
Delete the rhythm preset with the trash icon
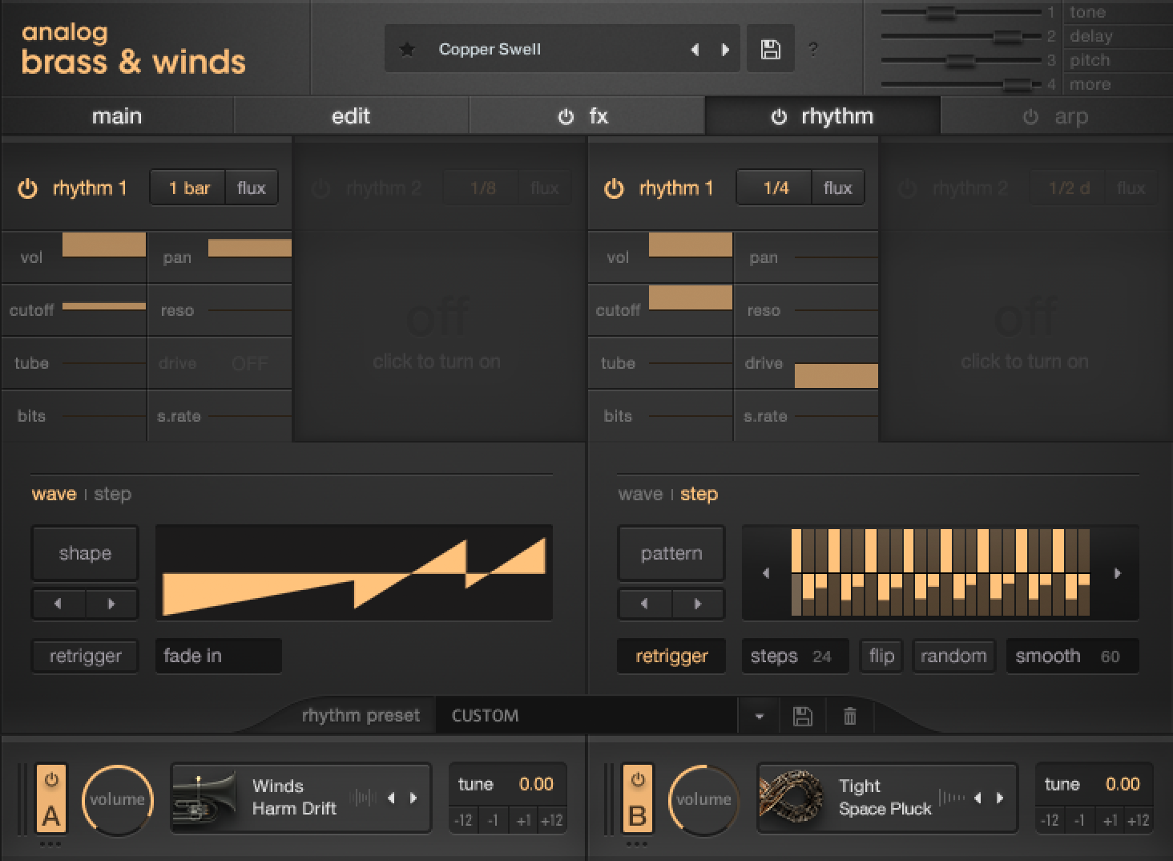pos(849,715)
